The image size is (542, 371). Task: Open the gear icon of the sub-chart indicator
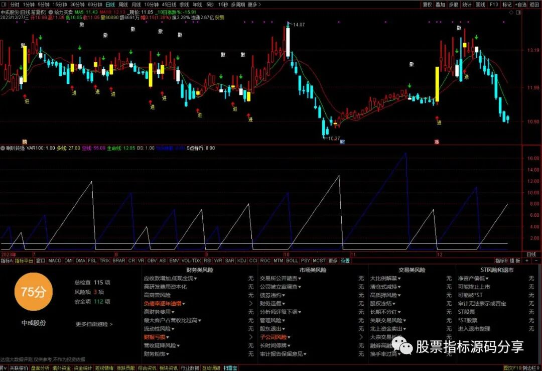(3, 148)
